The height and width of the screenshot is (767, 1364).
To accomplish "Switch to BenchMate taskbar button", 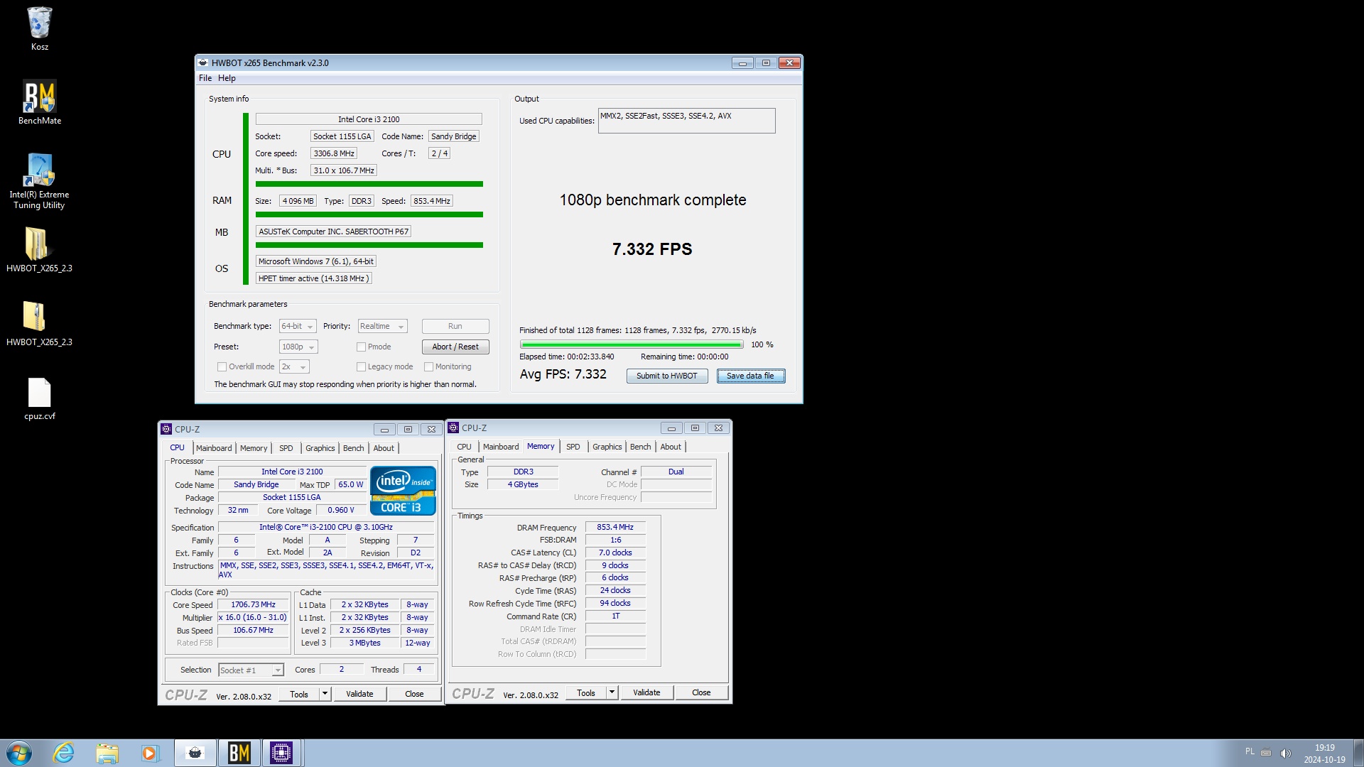I will coord(239,753).
